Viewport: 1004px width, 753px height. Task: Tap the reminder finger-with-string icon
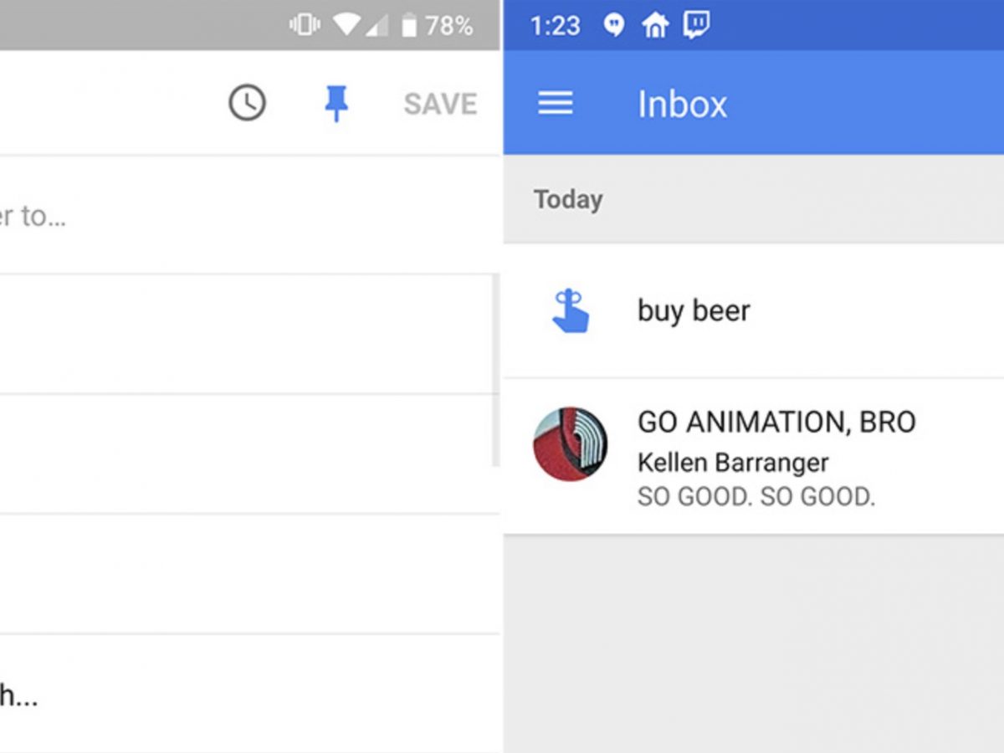click(571, 311)
